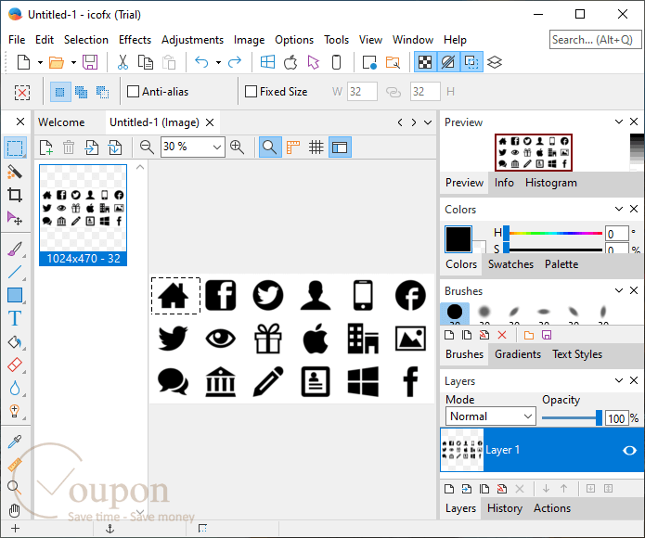645x538 pixels.
Task: Click the black foreground color swatch
Action: pyautogui.click(x=458, y=239)
